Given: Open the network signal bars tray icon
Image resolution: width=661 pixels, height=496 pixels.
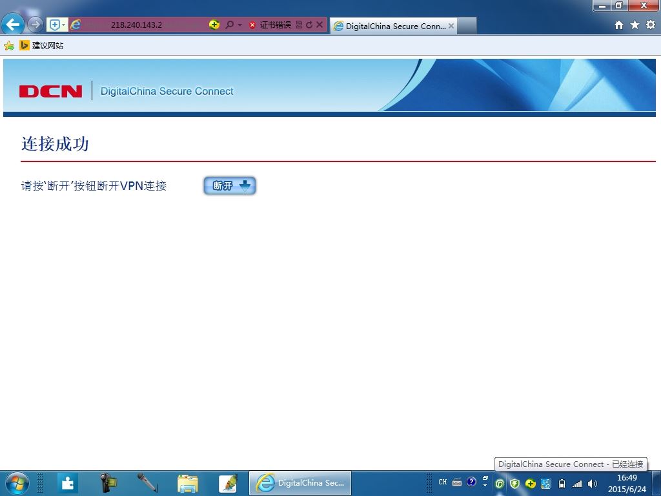Looking at the screenshot, I should point(577,484).
